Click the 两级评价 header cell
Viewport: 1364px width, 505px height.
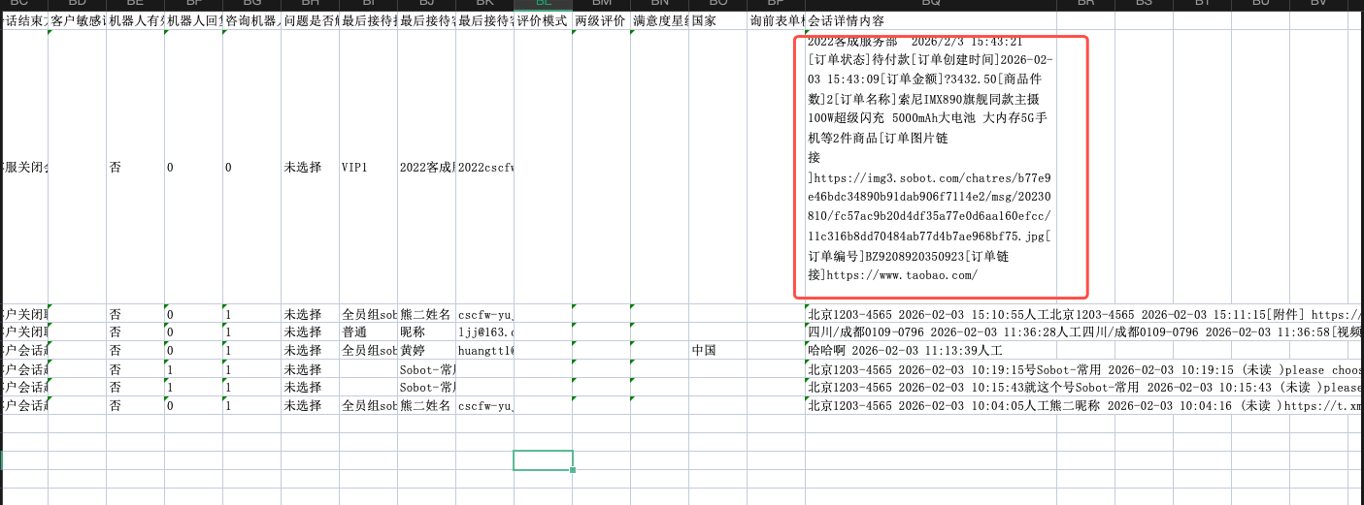tap(601, 20)
